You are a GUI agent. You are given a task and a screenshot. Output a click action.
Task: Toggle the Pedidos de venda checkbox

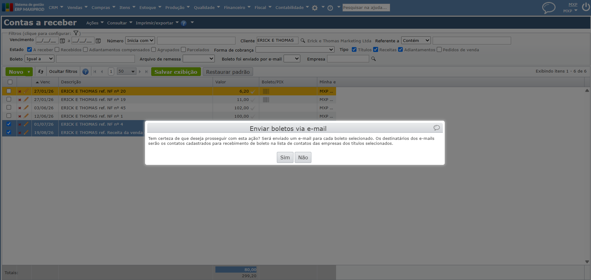pos(439,49)
